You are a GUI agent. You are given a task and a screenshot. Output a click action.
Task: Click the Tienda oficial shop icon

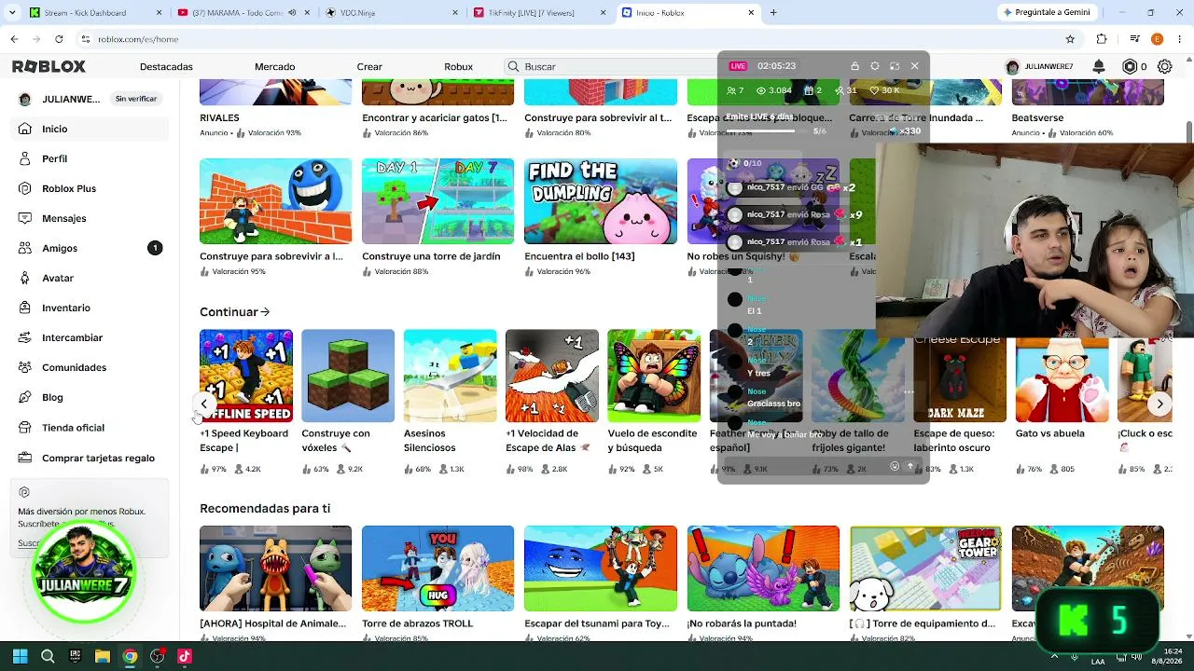coord(24,428)
